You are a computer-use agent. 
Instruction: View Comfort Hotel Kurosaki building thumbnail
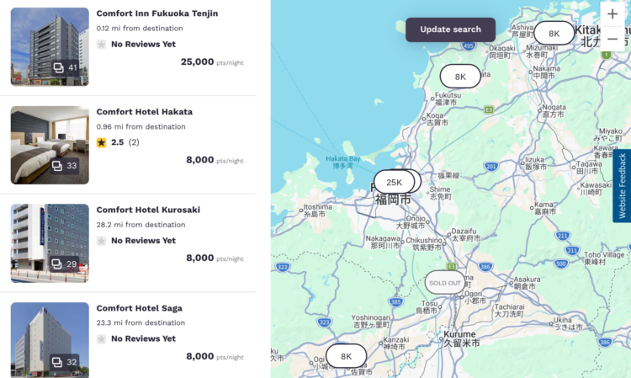[x=50, y=243]
